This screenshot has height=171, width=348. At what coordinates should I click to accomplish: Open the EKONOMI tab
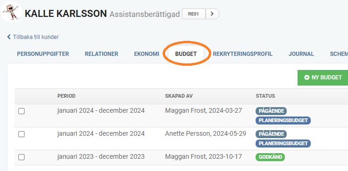(x=147, y=54)
